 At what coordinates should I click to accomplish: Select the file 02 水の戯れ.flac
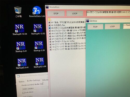[58, 25]
